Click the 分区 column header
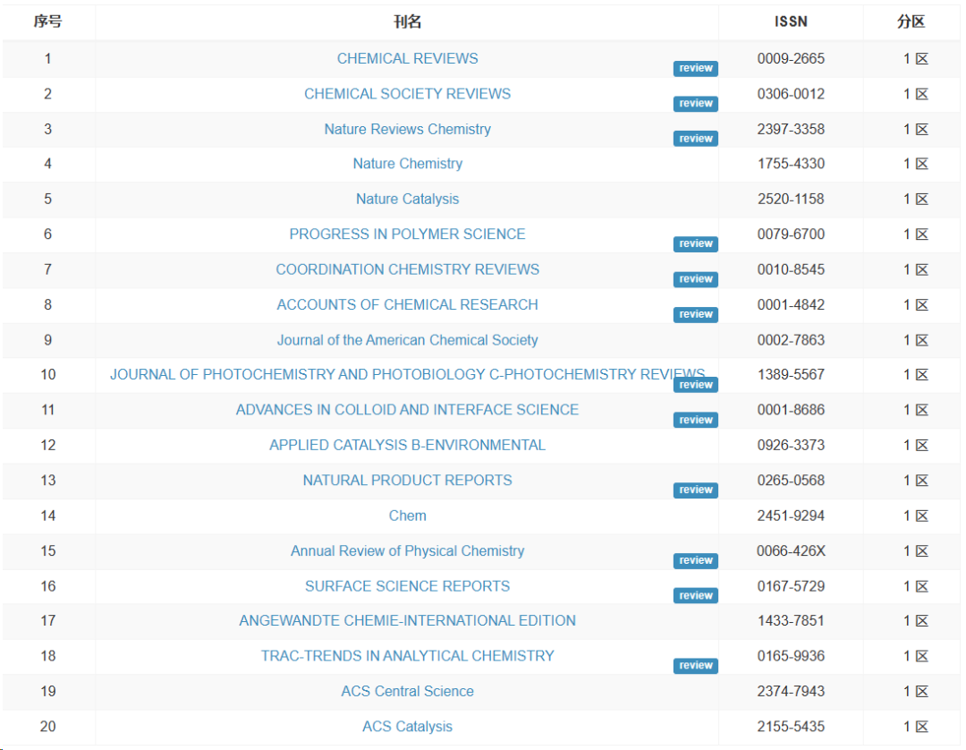 [x=911, y=21]
